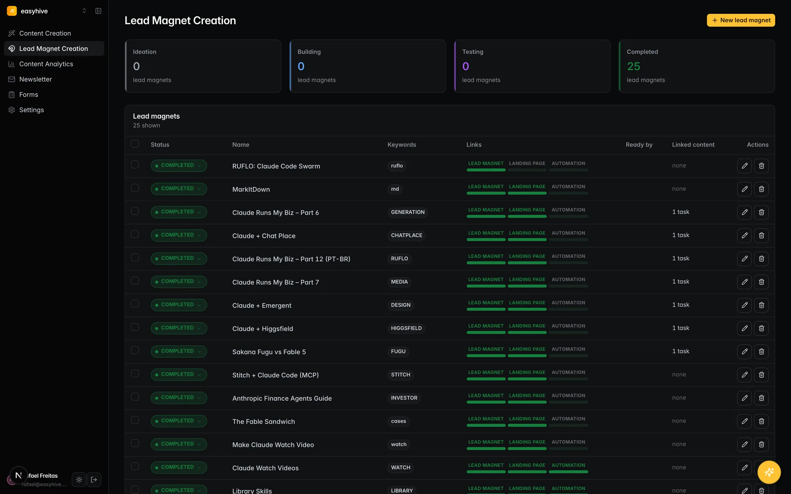Check the RUFLO: Claude Code Swarm checkbox
This screenshot has height=494, width=791.
135,165
